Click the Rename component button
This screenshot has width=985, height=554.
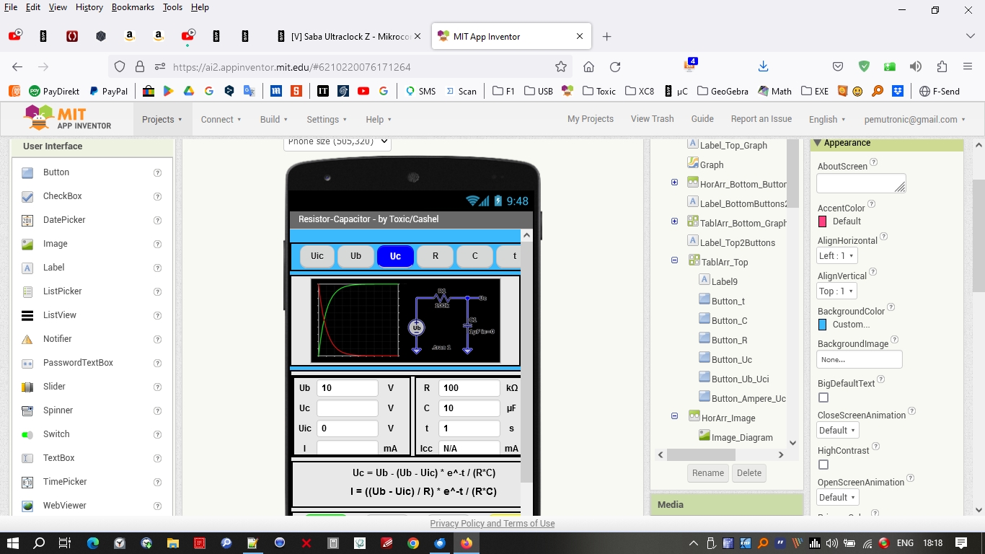(x=708, y=473)
